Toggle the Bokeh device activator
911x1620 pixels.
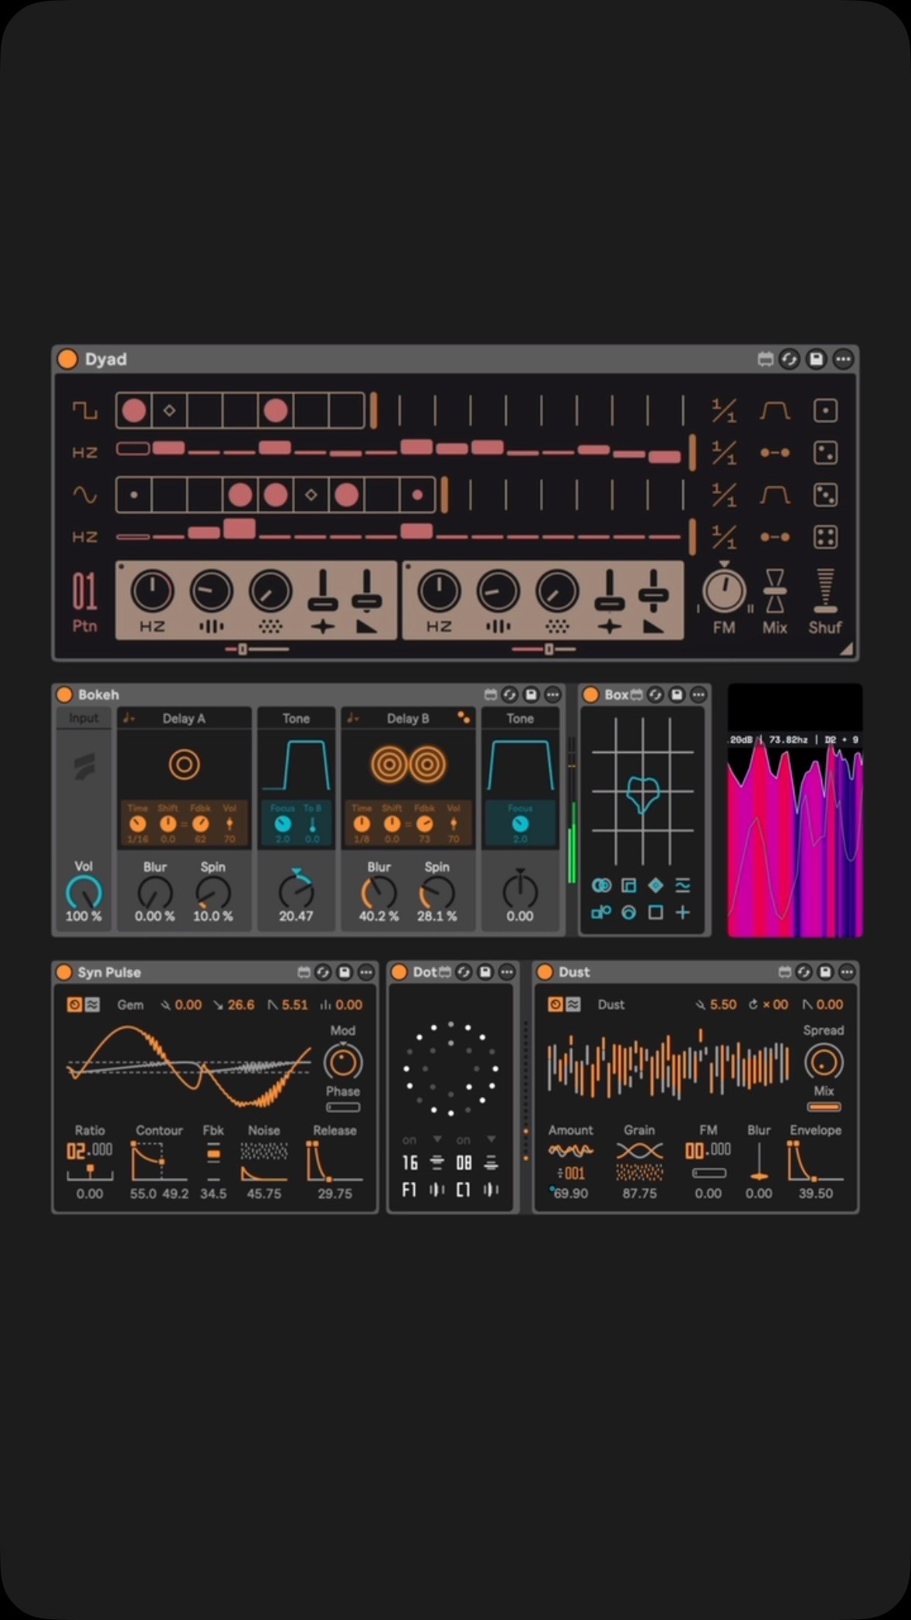pos(65,695)
